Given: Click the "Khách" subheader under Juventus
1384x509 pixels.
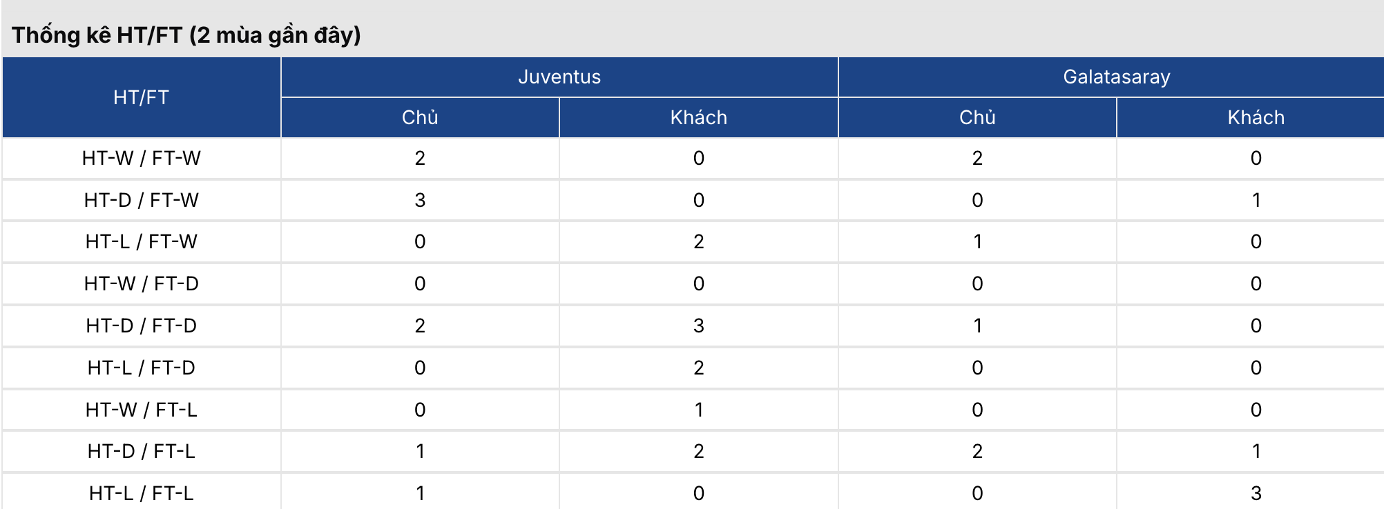Looking at the screenshot, I should (698, 117).
